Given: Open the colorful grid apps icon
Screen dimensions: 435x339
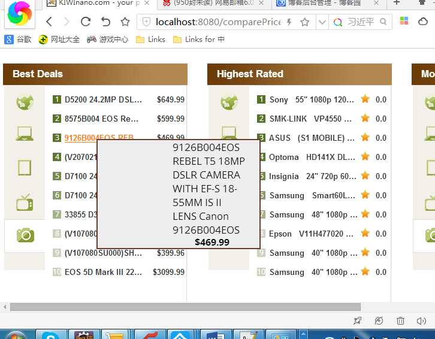Looking at the screenshot, I should pos(404,21).
